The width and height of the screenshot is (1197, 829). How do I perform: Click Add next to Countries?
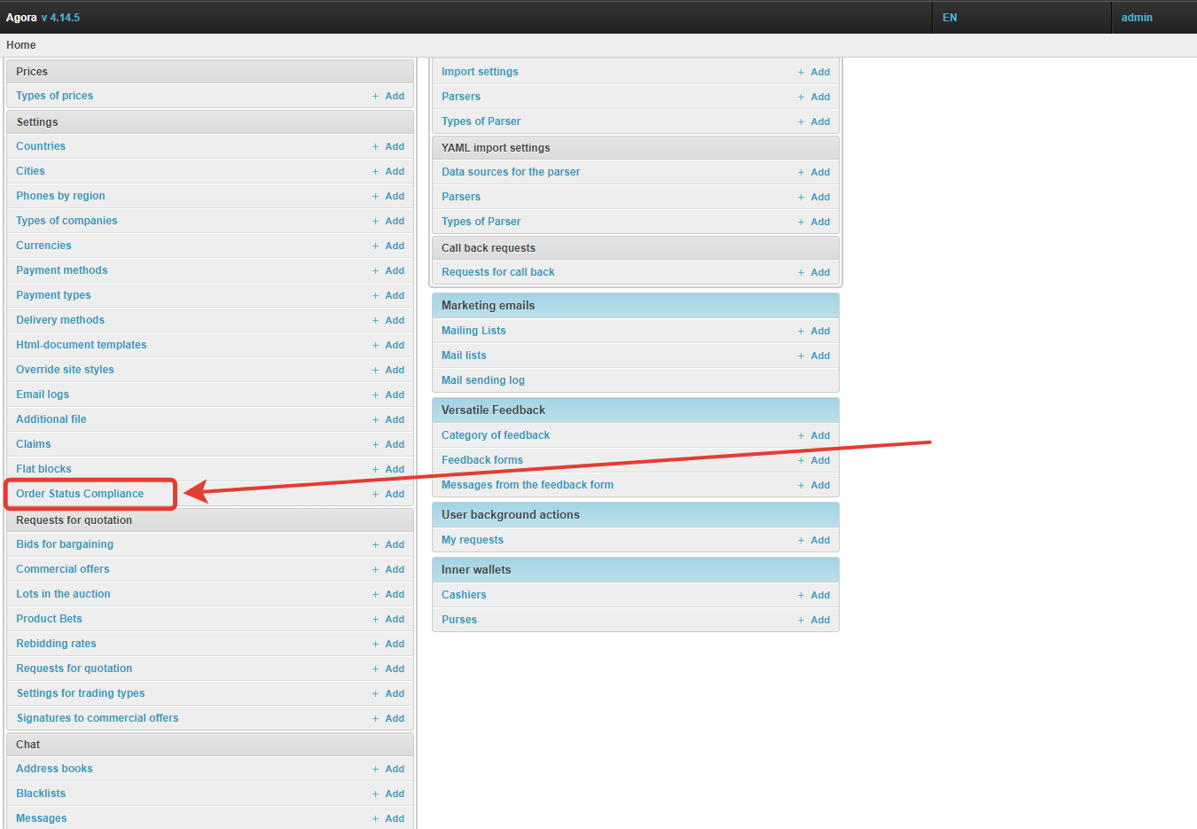coord(395,146)
